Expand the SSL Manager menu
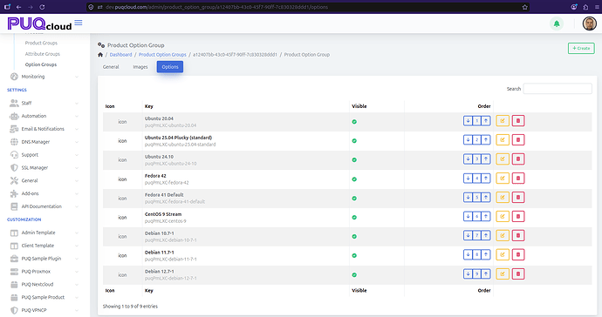602x317 pixels. point(44,168)
